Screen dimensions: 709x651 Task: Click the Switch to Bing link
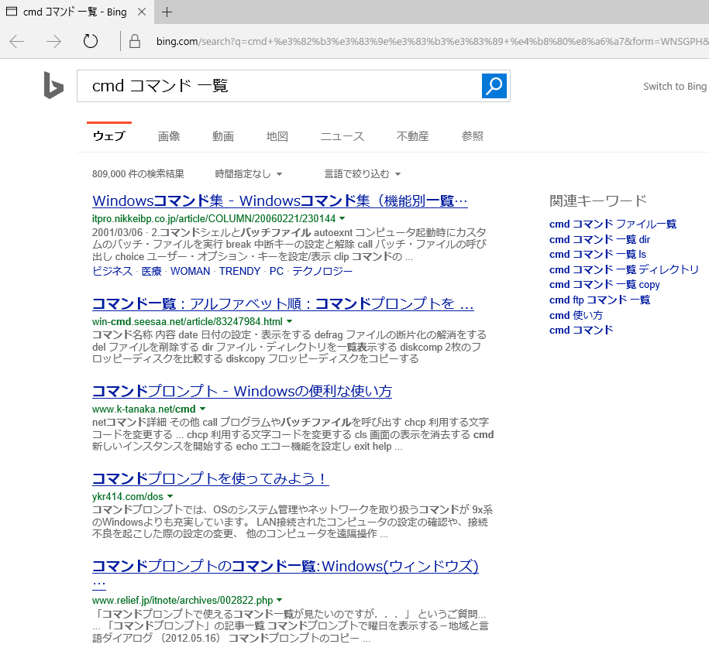tap(674, 87)
